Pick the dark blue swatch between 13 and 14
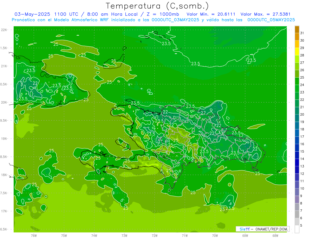The image size is (309, 239). (x=297, y=163)
